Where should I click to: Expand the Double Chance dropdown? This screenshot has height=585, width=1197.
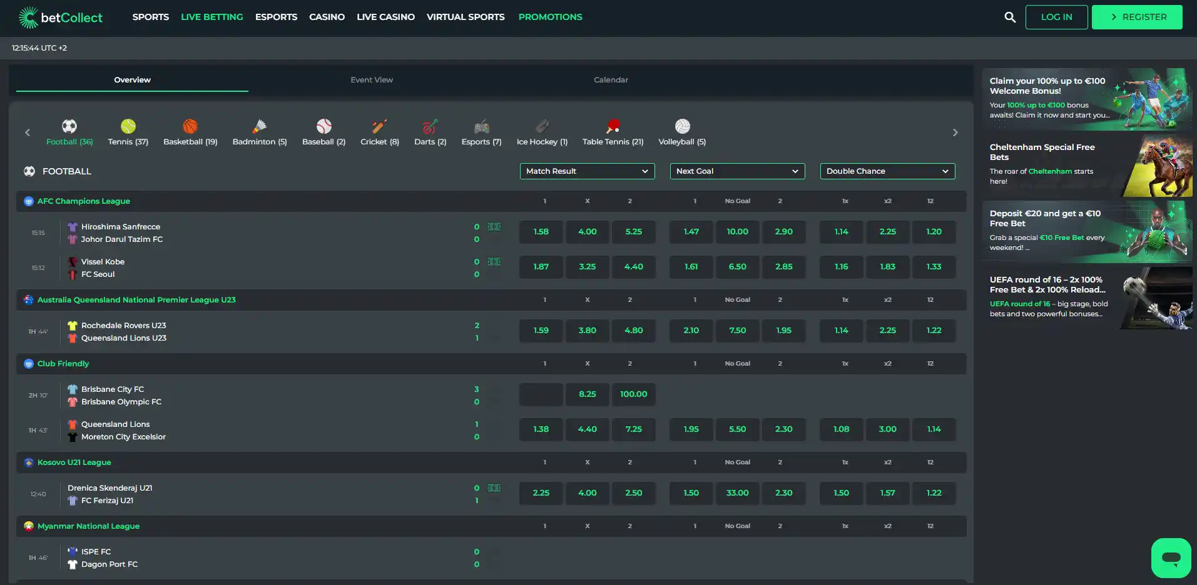click(887, 171)
